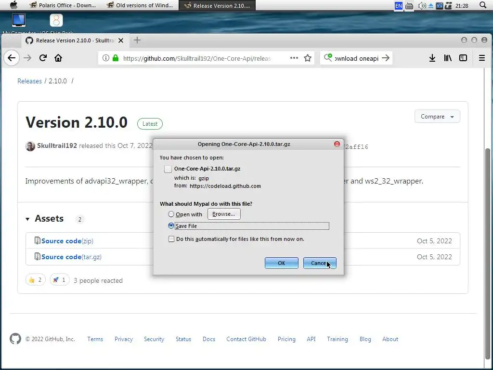Open the downloads toolbar arrow
This screenshot has height=370, width=493.
pyautogui.click(x=432, y=58)
